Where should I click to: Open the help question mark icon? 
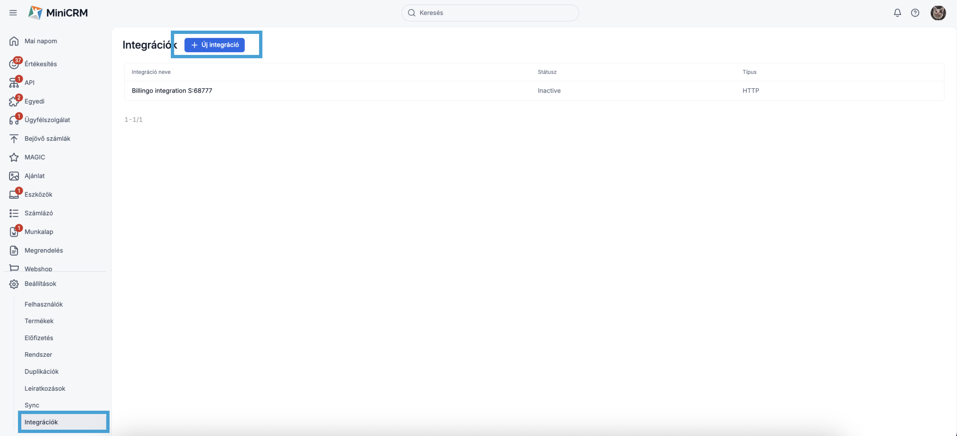[x=915, y=13]
